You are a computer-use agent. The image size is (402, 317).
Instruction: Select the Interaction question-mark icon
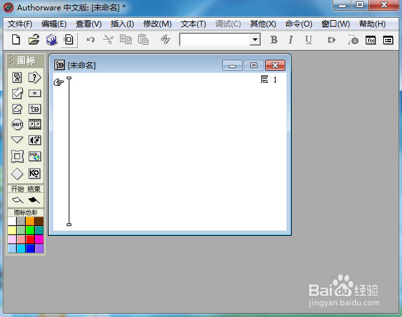34,77
